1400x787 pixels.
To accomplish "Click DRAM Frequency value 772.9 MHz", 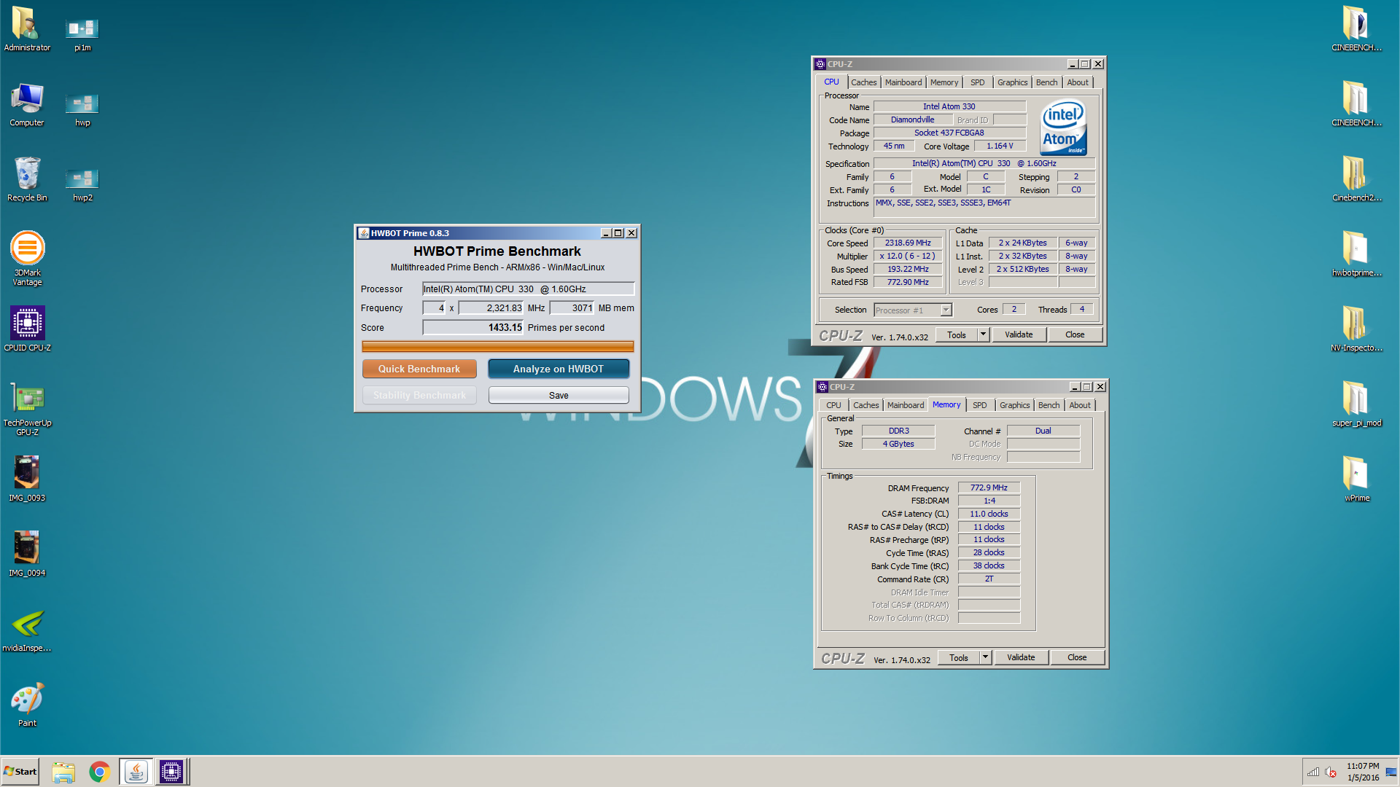I will pos(989,488).
